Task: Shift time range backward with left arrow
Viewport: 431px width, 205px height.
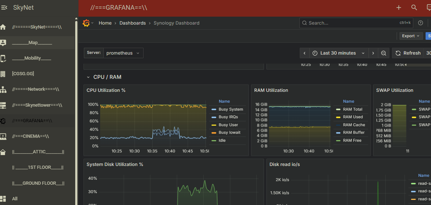Action: click(304, 53)
